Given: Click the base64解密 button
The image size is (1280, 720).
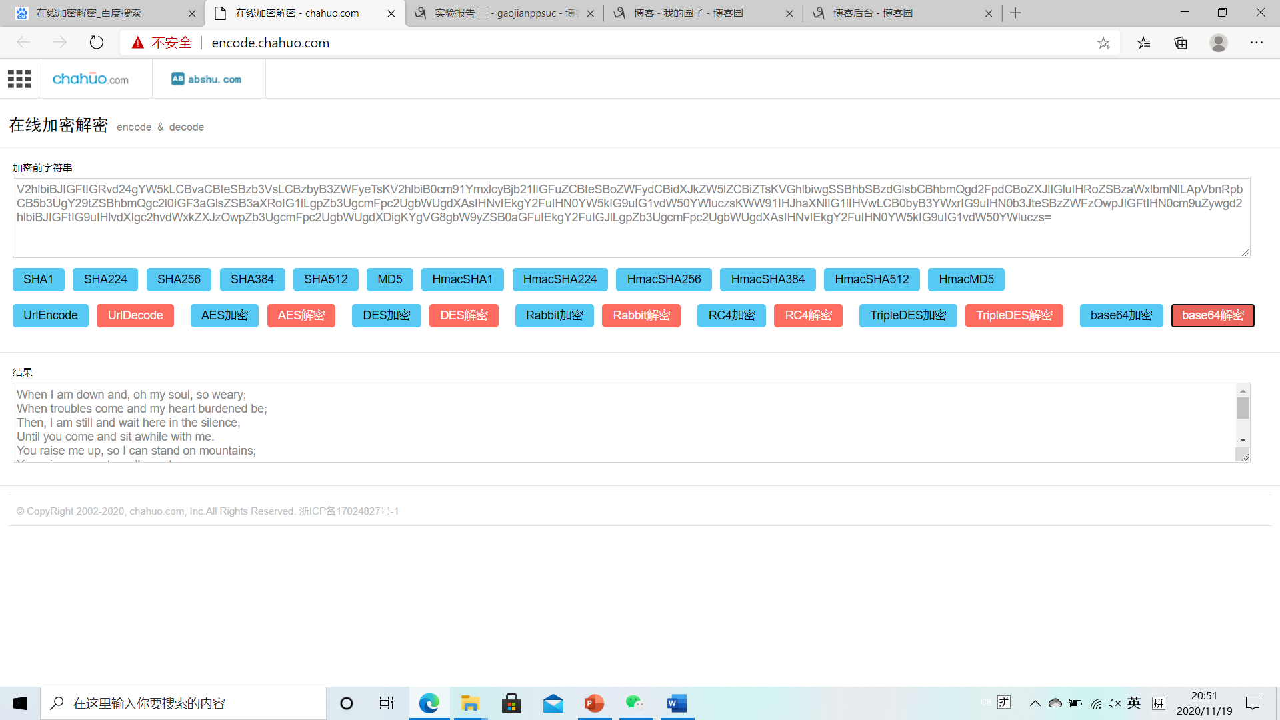Looking at the screenshot, I should pos(1212,315).
